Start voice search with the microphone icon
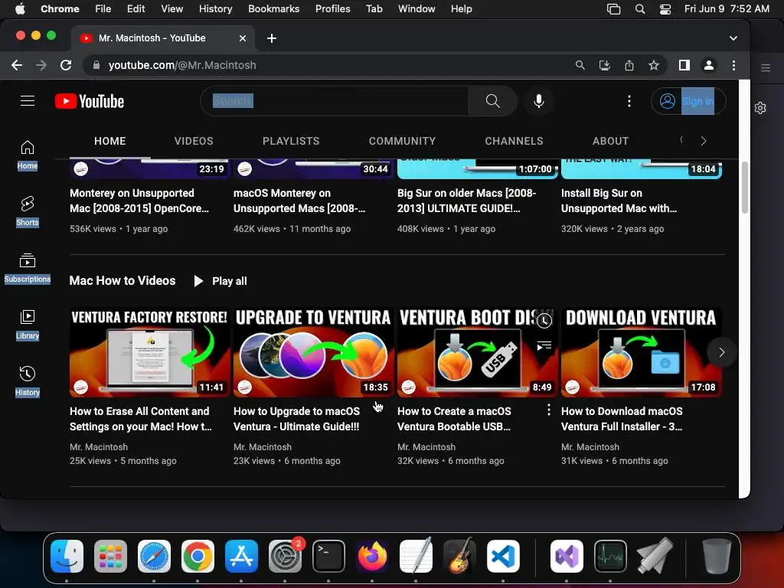784x588 pixels. point(538,101)
